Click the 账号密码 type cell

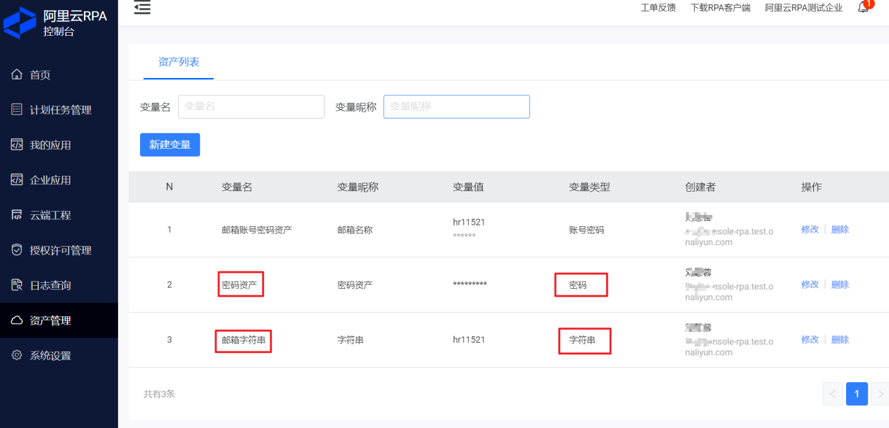pyautogui.click(x=586, y=230)
